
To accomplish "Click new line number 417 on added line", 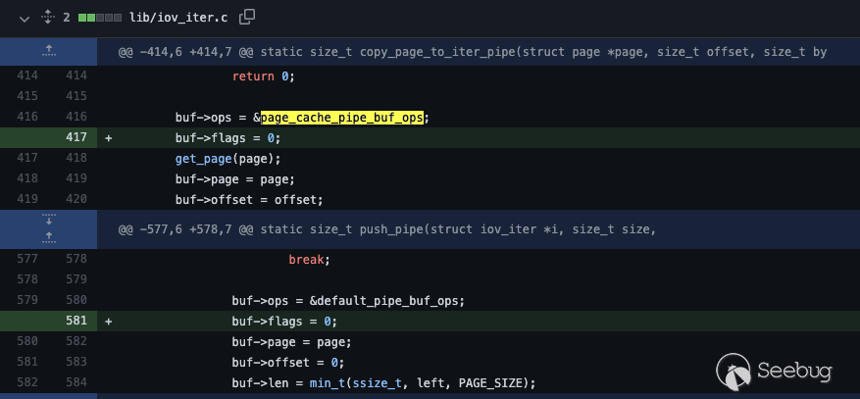I will (x=76, y=137).
